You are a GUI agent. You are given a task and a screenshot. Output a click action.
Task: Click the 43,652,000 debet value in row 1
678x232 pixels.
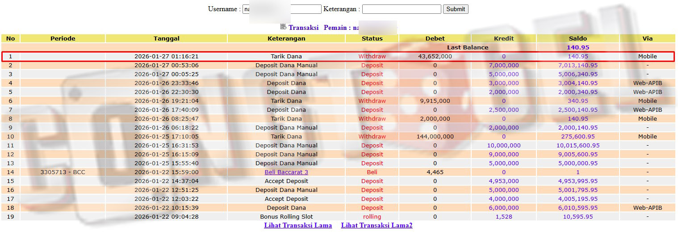435,57
